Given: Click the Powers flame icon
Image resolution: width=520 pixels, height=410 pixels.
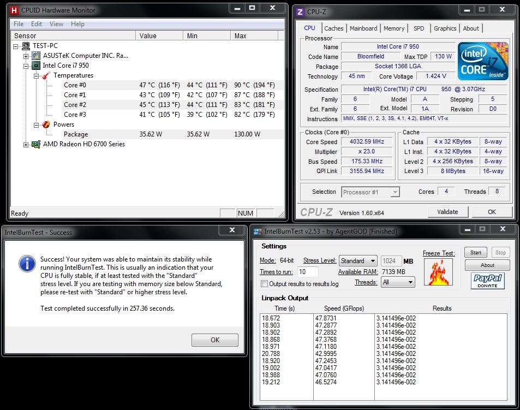Looking at the screenshot, I should 46,124.
